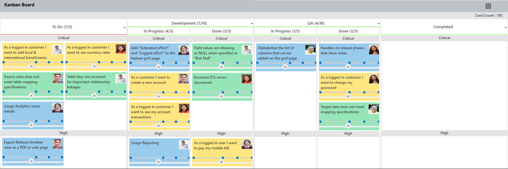
Task: Click avatar on 'Target data does not meet' card
Action: 374,109
